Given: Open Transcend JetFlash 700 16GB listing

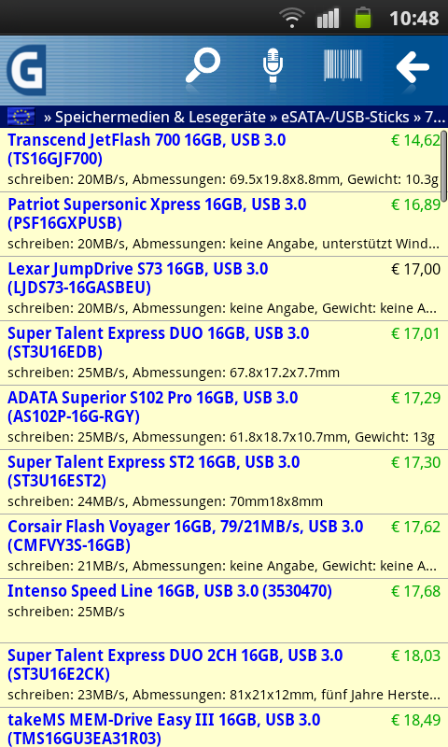Looking at the screenshot, I should click(224, 160).
